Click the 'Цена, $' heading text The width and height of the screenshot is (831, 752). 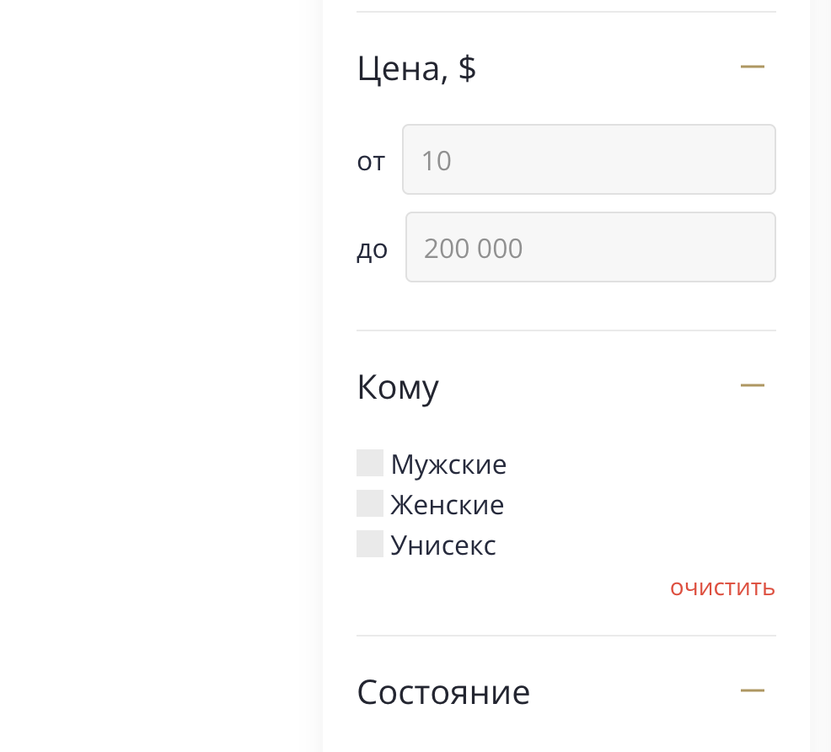pyautogui.click(x=416, y=67)
